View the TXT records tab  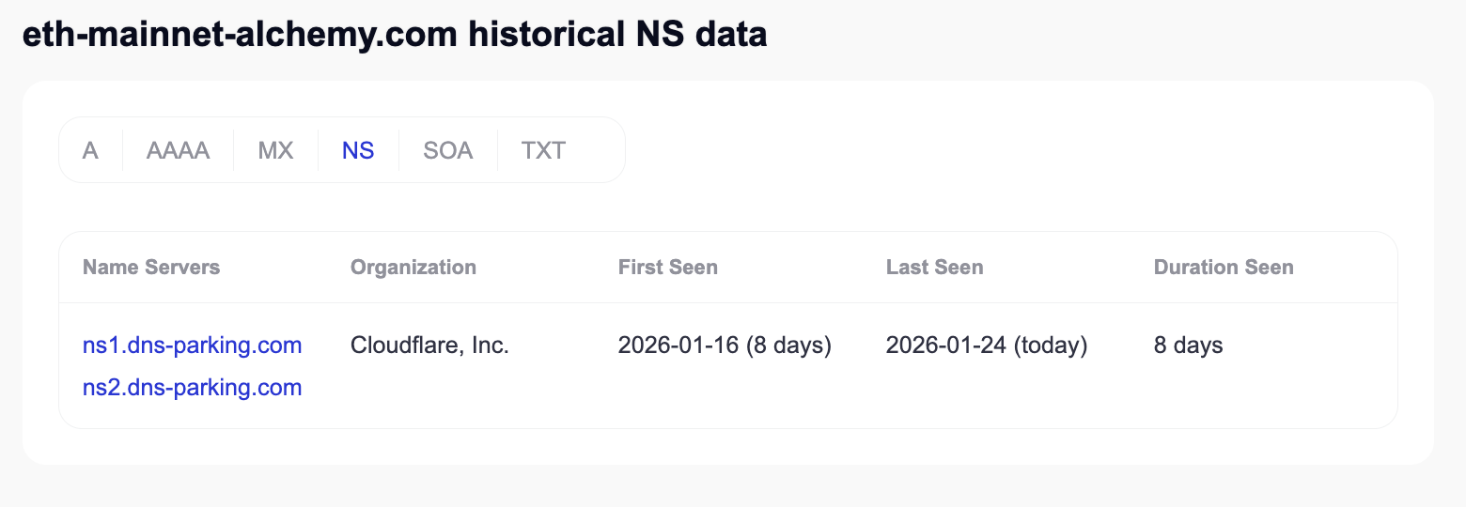click(x=543, y=150)
